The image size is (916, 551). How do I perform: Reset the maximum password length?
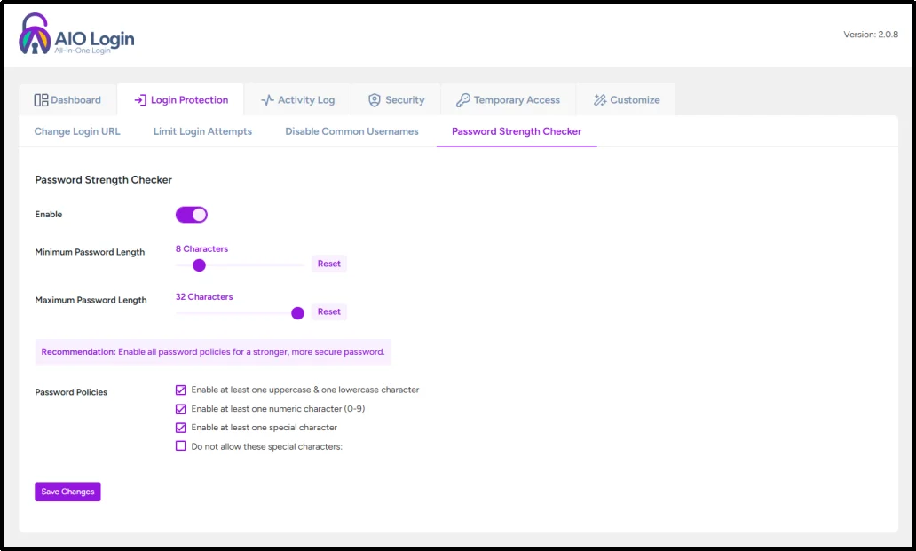click(x=328, y=311)
